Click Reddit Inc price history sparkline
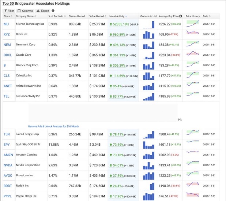Screen dimensions: 226x201 (193, 184)
